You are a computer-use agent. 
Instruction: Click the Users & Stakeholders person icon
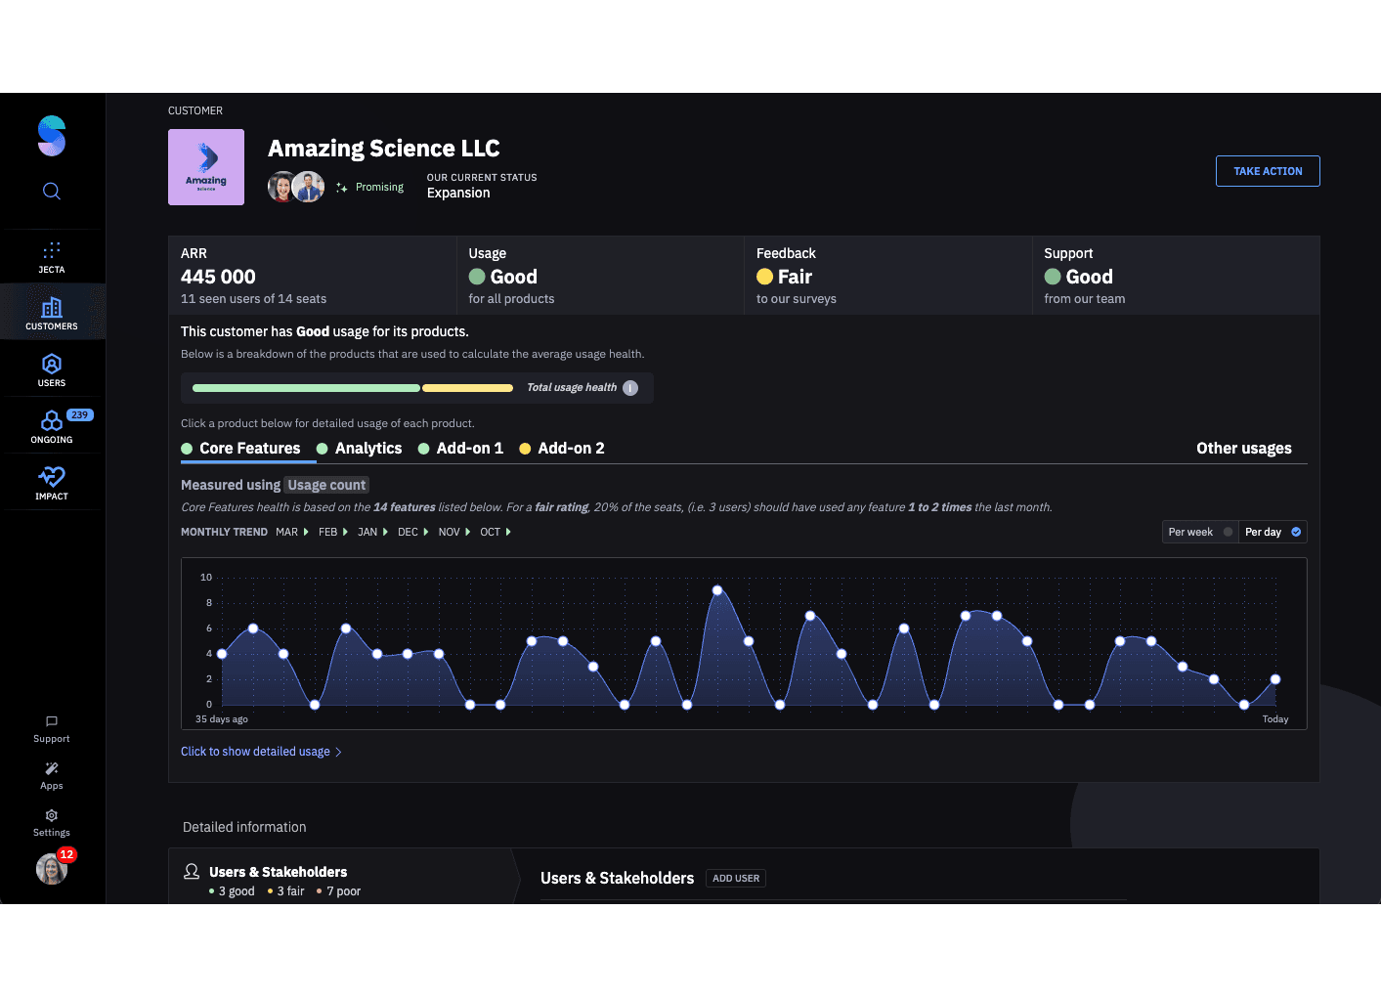[192, 871]
